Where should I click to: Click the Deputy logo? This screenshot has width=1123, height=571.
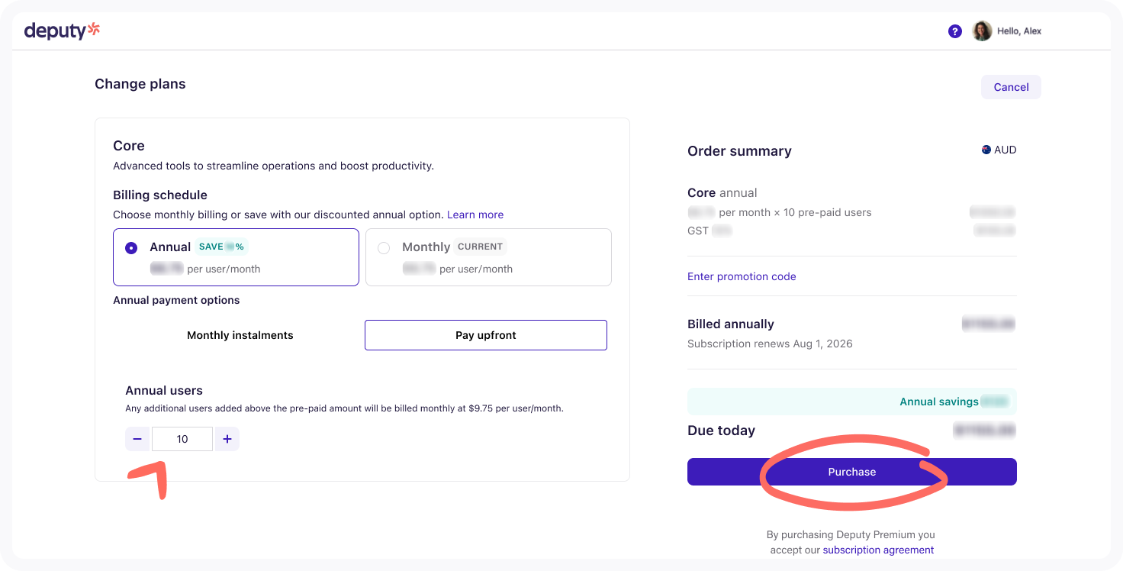click(62, 31)
